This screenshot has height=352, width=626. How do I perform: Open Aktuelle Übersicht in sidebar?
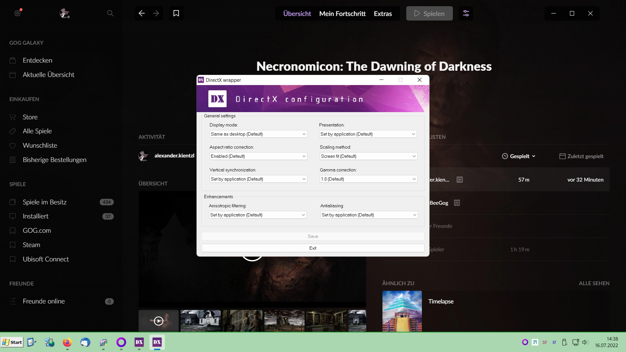49,75
